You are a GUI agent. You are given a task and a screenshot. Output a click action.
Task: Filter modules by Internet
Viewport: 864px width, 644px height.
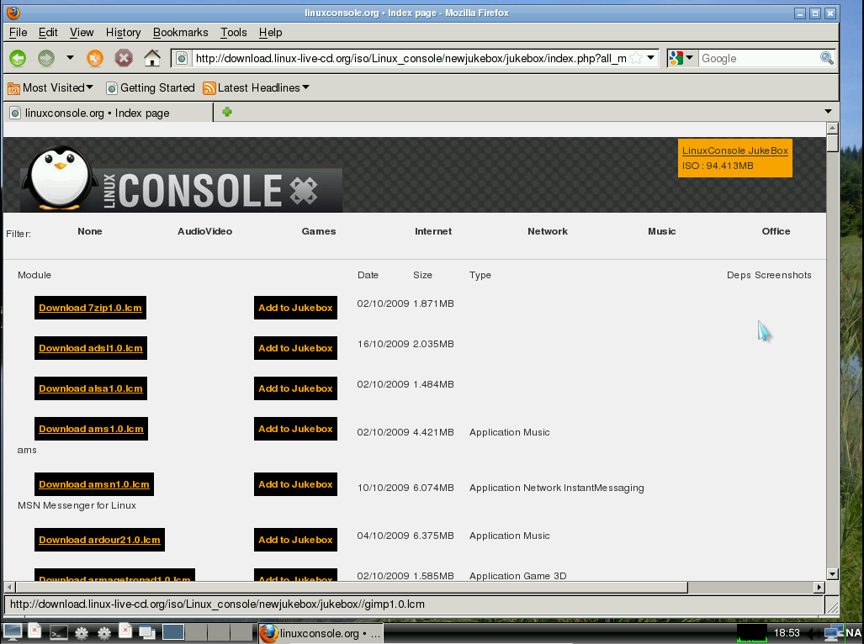(x=433, y=231)
